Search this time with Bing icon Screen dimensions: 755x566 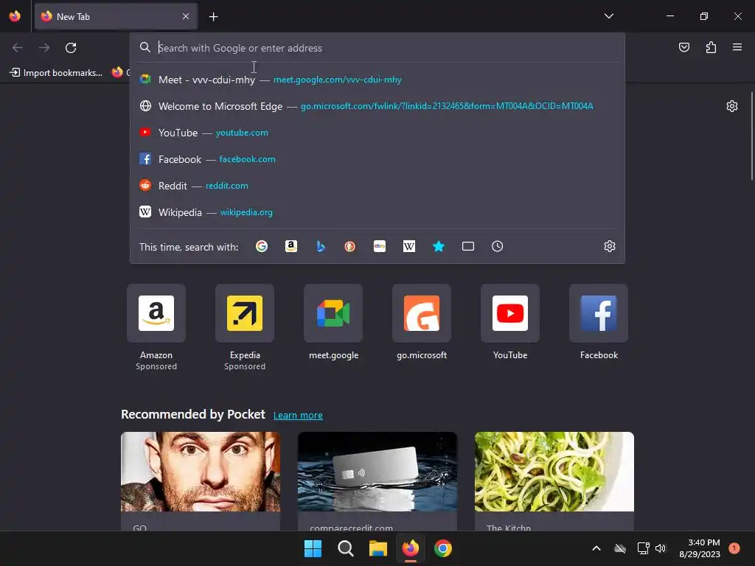321,246
